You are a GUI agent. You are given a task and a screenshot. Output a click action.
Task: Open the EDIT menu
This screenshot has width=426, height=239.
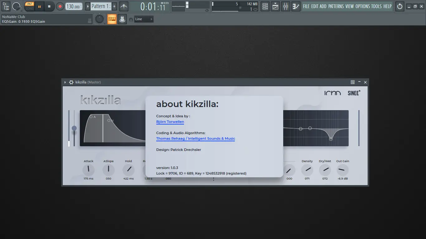315,6
